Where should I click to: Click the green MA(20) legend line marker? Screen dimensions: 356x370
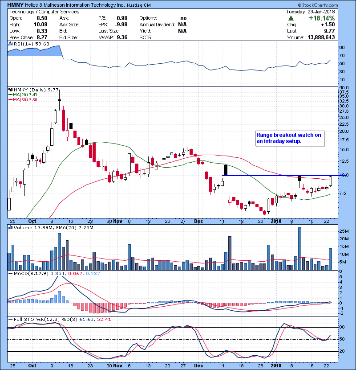10,95
